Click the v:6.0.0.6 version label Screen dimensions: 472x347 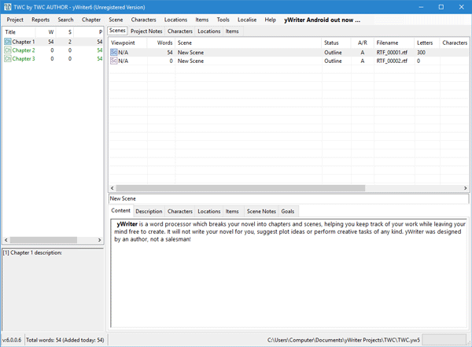click(x=12, y=340)
